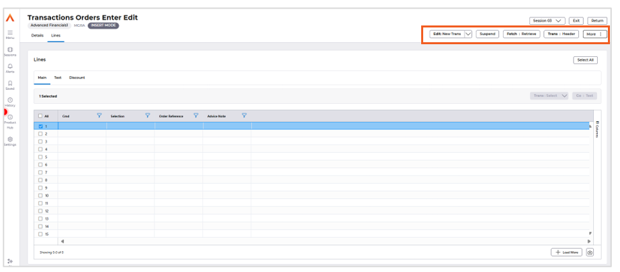Screen dimensions: 620x272
Task: Open Saved bookmarks in the sidebar
Action: [x=10, y=86]
